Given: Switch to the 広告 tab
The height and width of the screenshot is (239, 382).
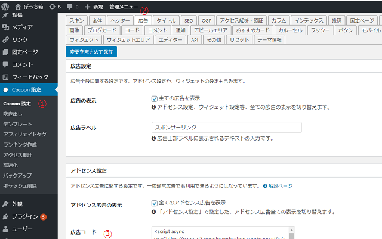Looking at the screenshot, I should click(x=144, y=20).
